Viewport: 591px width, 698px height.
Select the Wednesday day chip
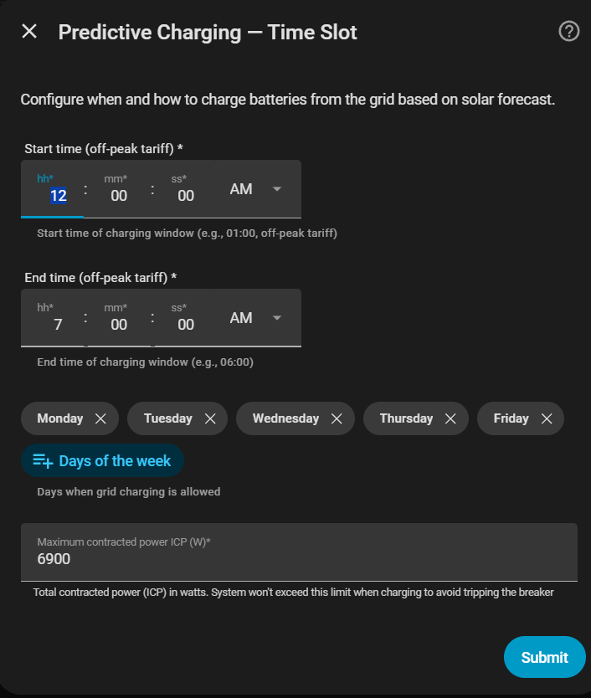click(285, 418)
